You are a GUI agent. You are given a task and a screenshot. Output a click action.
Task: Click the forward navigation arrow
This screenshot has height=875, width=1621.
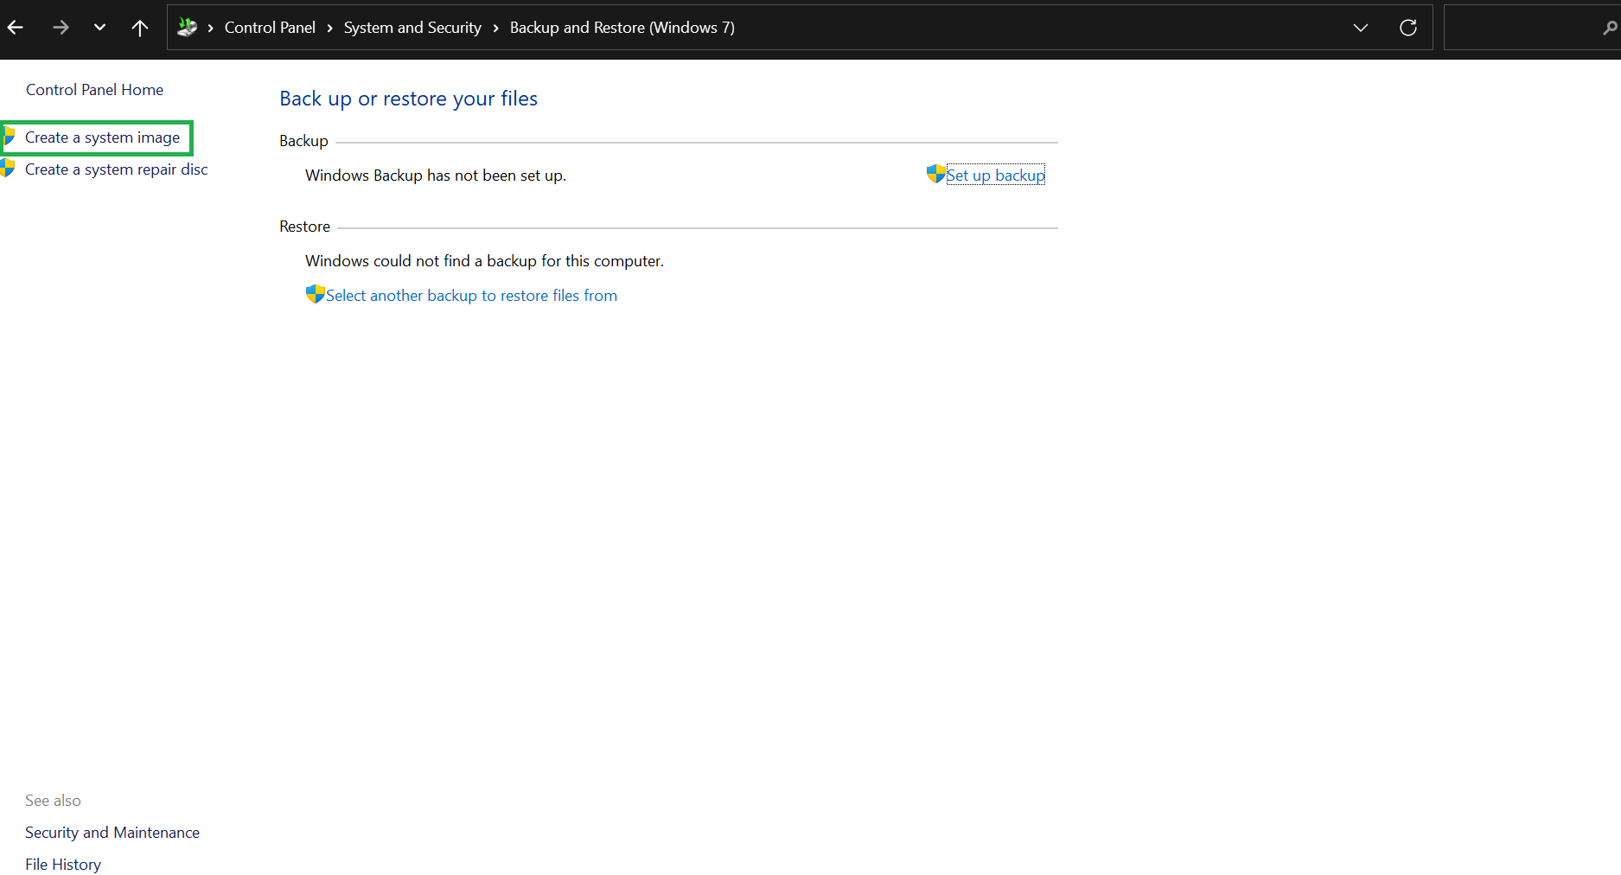(61, 28)
